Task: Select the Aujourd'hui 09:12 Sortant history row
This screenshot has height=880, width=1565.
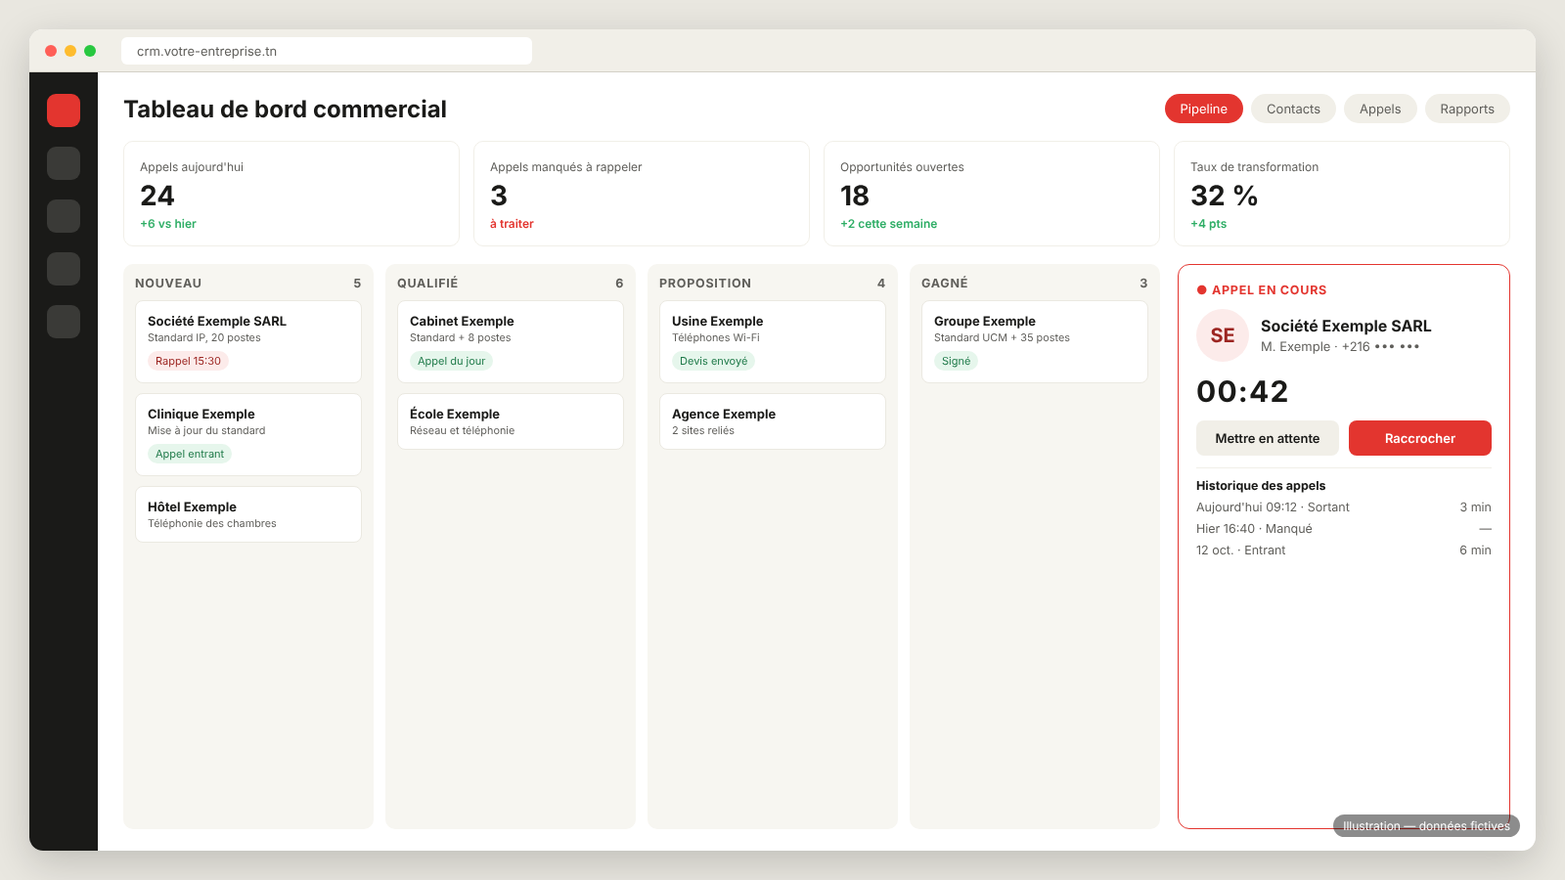Action: [1344, 506]
